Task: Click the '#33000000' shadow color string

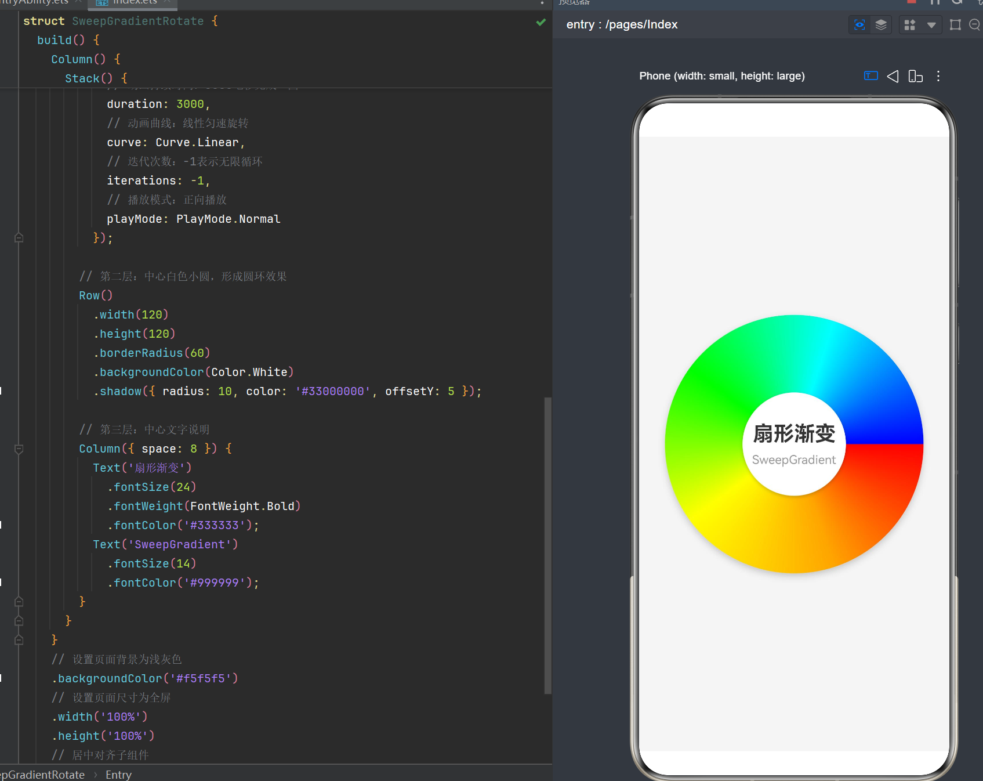Action: [333, 392]
